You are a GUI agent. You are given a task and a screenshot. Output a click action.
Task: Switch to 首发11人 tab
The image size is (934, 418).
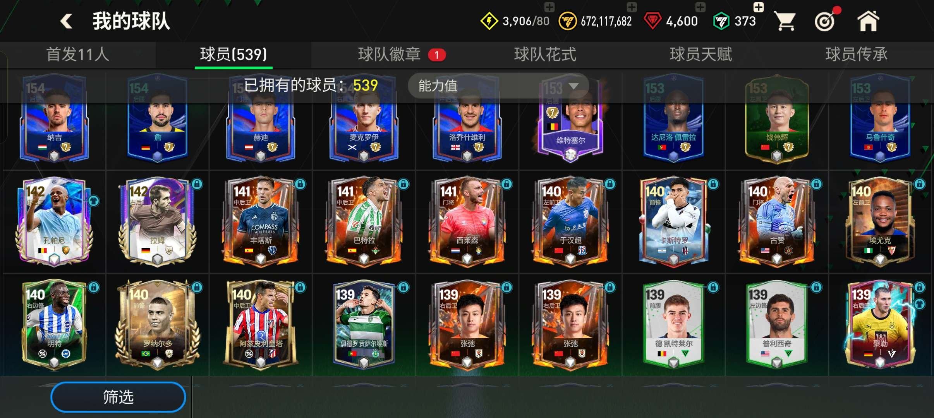point(78,55)
